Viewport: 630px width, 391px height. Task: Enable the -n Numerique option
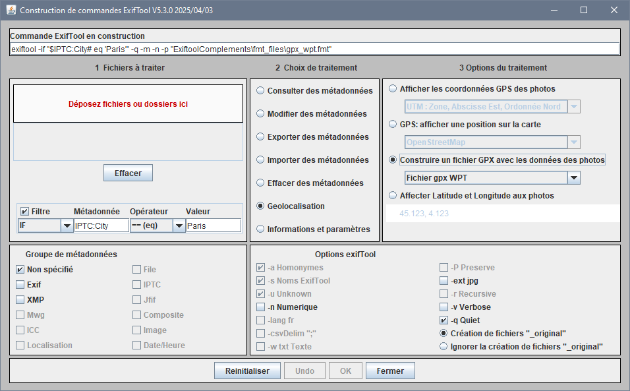tap(261, 307)
